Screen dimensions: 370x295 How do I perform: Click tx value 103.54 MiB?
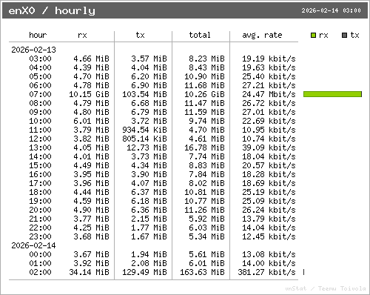click(x=144, y=94)
